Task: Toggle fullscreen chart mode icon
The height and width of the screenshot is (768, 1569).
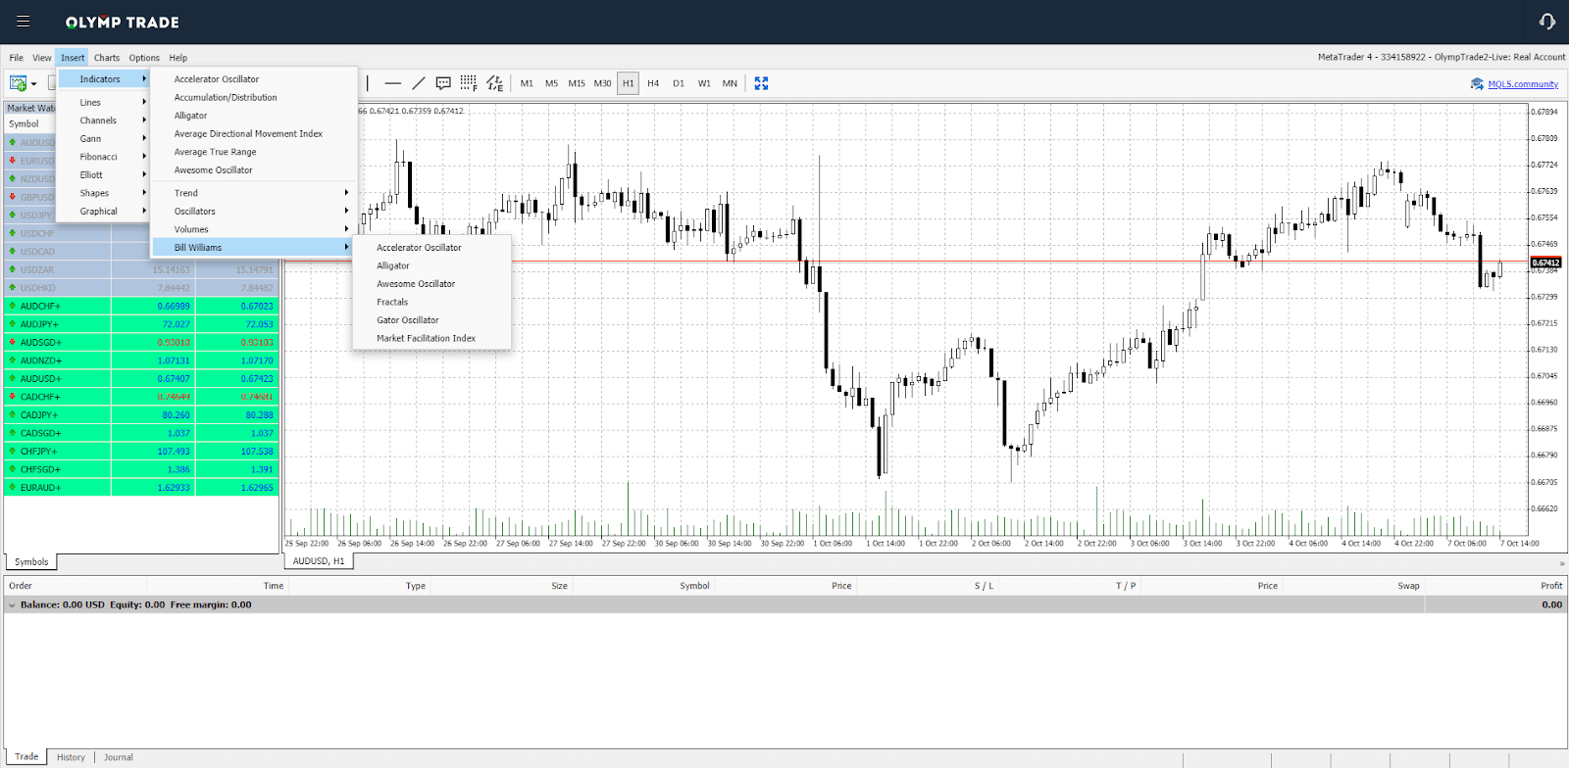Action: tap(761, 83)
